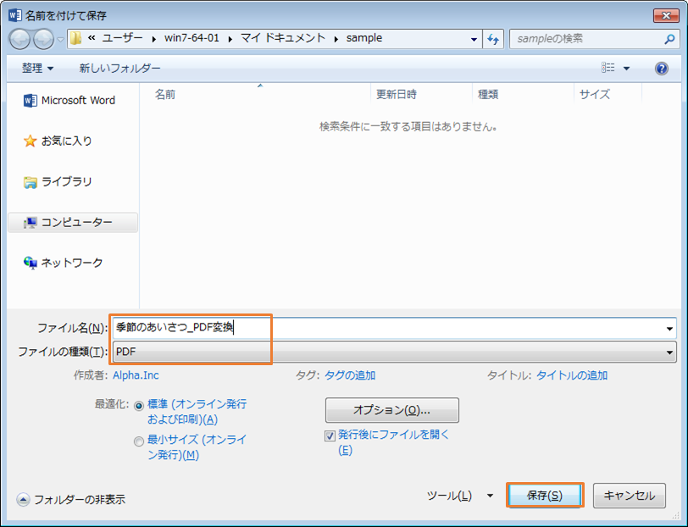The width and height of the screenshot is (688, 527).
Task: Open the ツール(L) dropdown
Action: click(x=460, y=496)
